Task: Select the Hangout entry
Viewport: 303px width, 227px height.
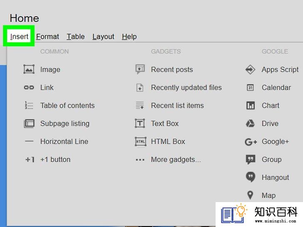Action: coord(276,178)
